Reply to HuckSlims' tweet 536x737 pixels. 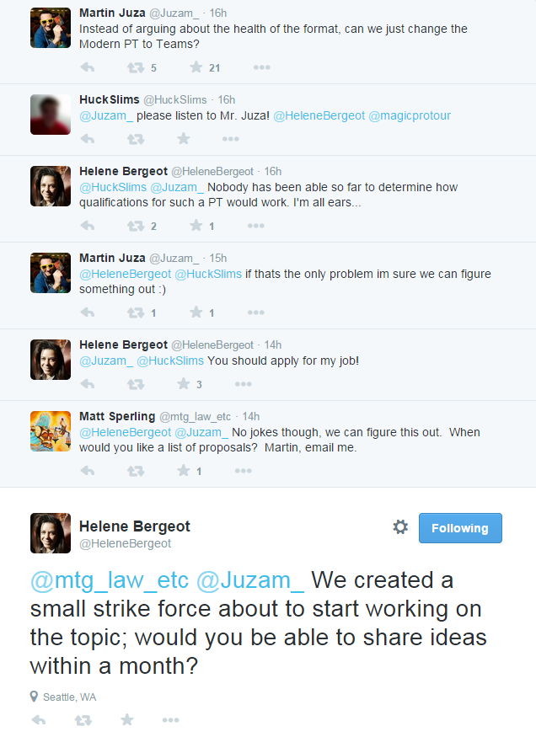87,138
